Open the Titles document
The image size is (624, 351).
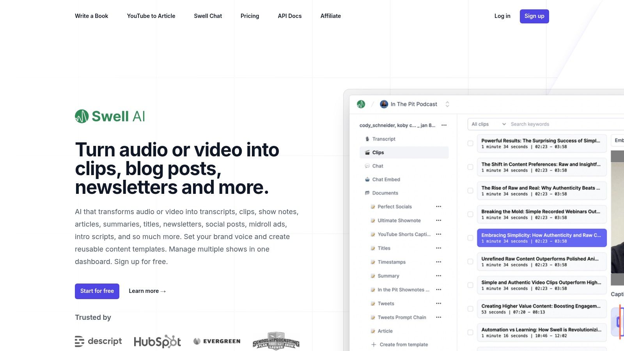tap(384, 248)
